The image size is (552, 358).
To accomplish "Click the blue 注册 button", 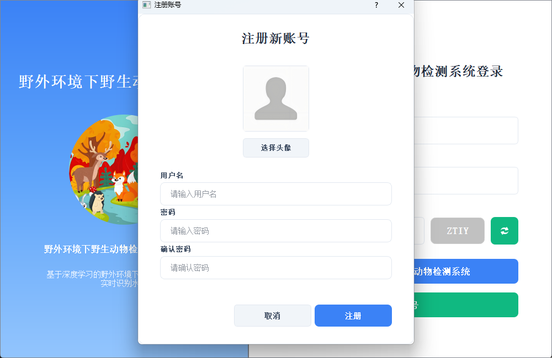I will [x=353, y=316].
